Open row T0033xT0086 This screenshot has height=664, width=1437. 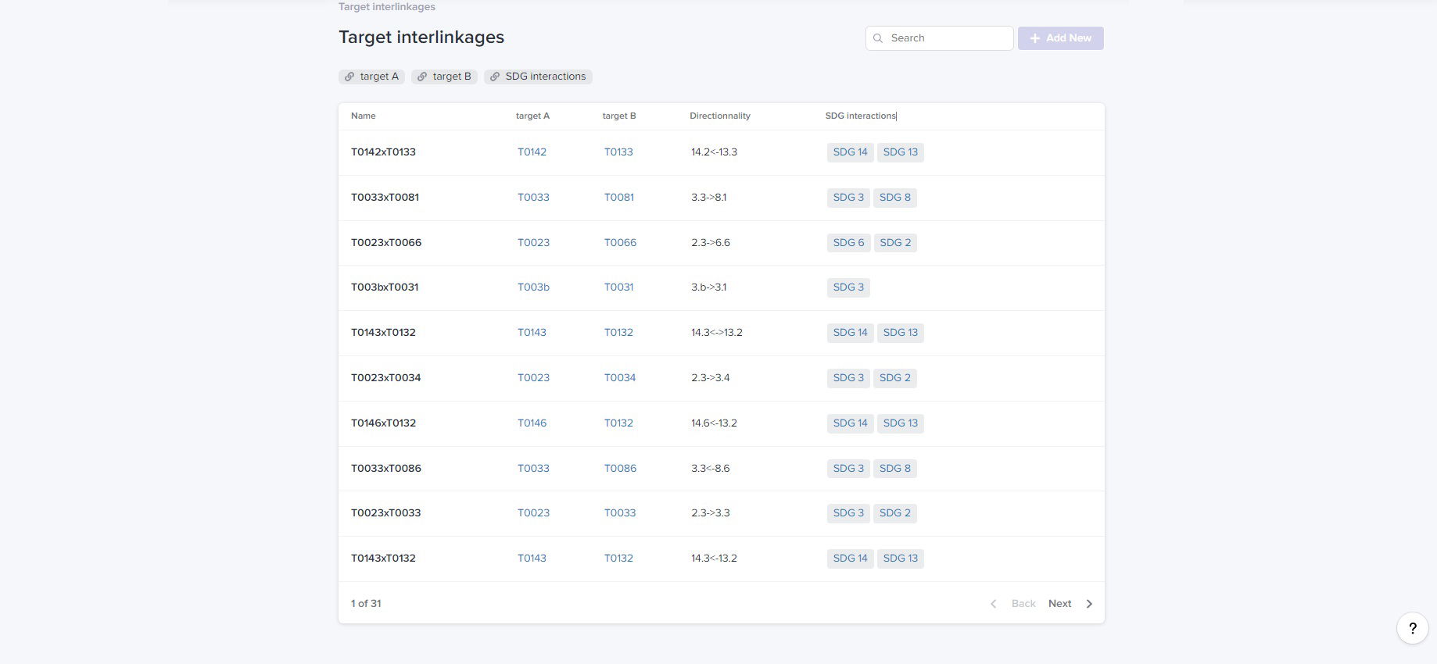coord(722,469)
